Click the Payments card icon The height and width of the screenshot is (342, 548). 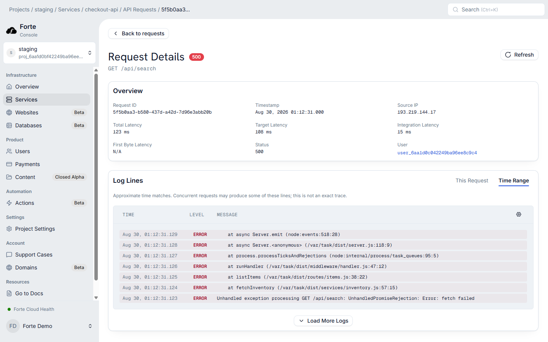pyautogui.click(x=9, y=164)
